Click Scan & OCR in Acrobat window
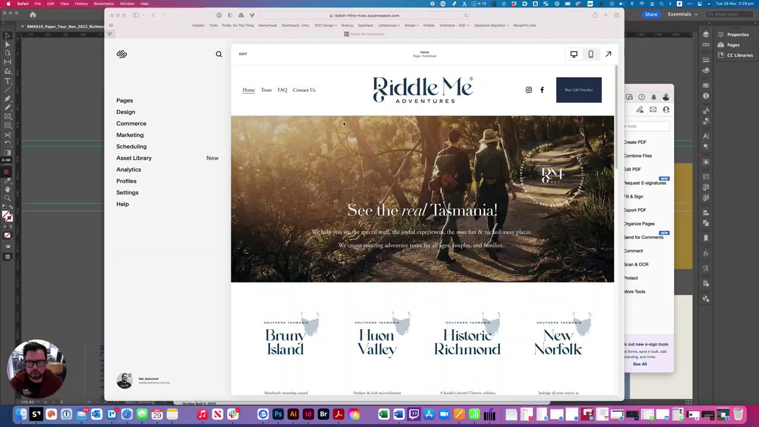This screenshot has width=759, height=427. [x=636, y=265]
